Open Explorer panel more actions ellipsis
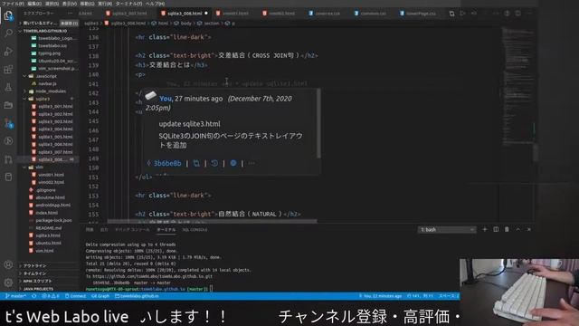579x326 pixels. click(x=71, y=14)
